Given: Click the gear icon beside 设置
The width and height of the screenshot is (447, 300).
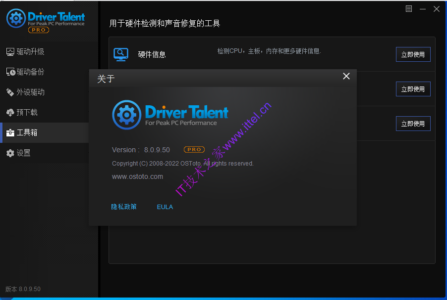Looking at the screenshot, I should [x=10, y=153].
